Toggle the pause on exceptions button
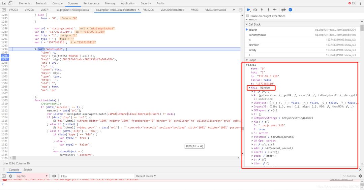The height and width of the screenshot is (190, 364). pos(290,10)
